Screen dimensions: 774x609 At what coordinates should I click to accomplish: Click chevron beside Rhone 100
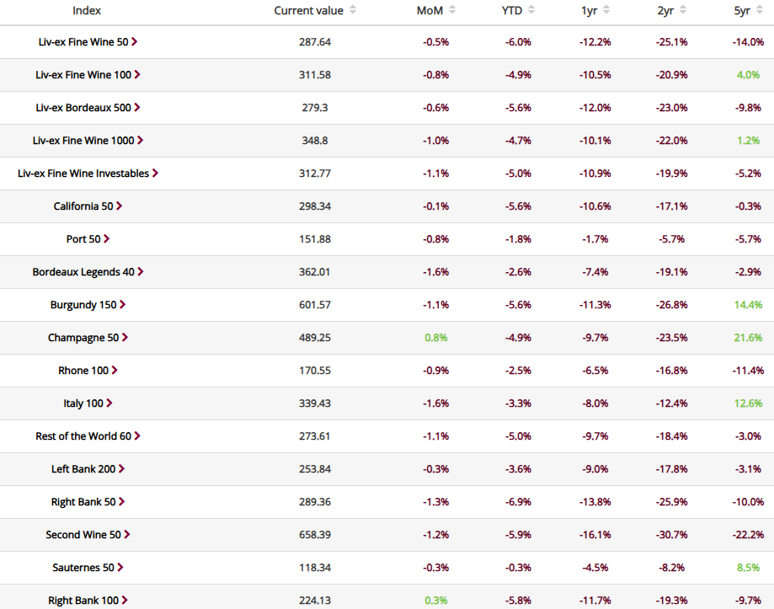(115, 370)
